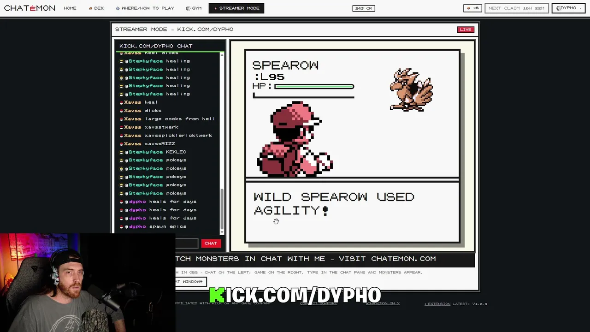
Task: Go to the HOME page
Action: 70,8
